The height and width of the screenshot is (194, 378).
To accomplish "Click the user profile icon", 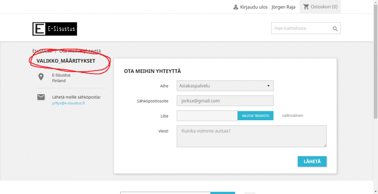I will pyautogui.click(x=236, y=7).
